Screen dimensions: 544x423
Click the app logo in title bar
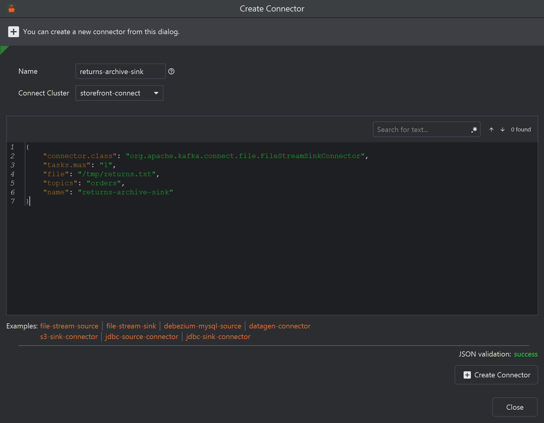(11, 9)
